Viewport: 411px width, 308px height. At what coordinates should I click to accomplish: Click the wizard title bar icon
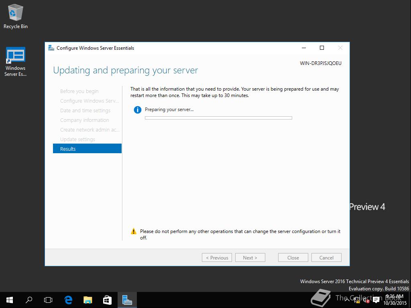pos(51,48)
